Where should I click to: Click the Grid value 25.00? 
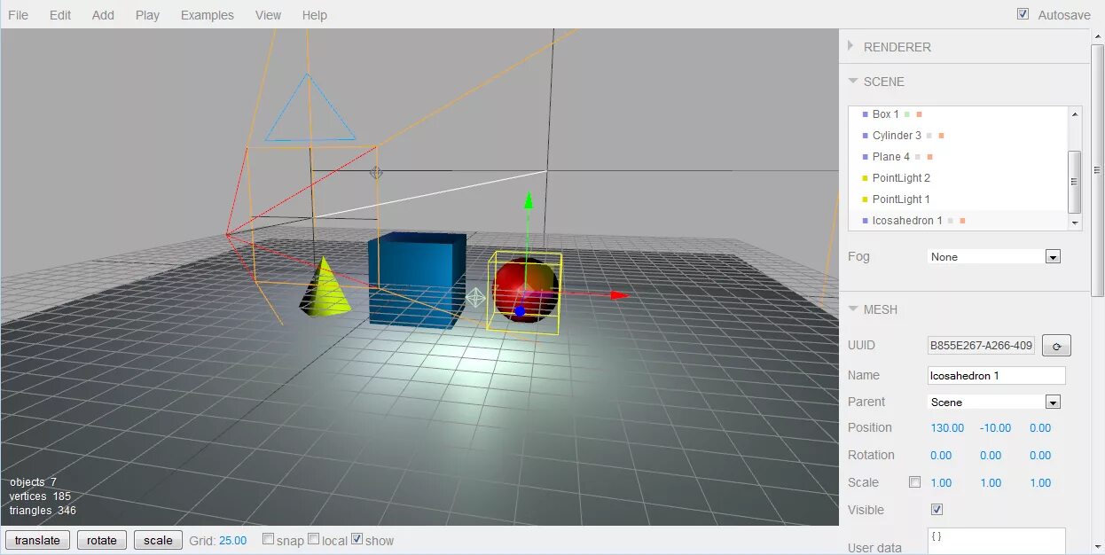[233, 540]
